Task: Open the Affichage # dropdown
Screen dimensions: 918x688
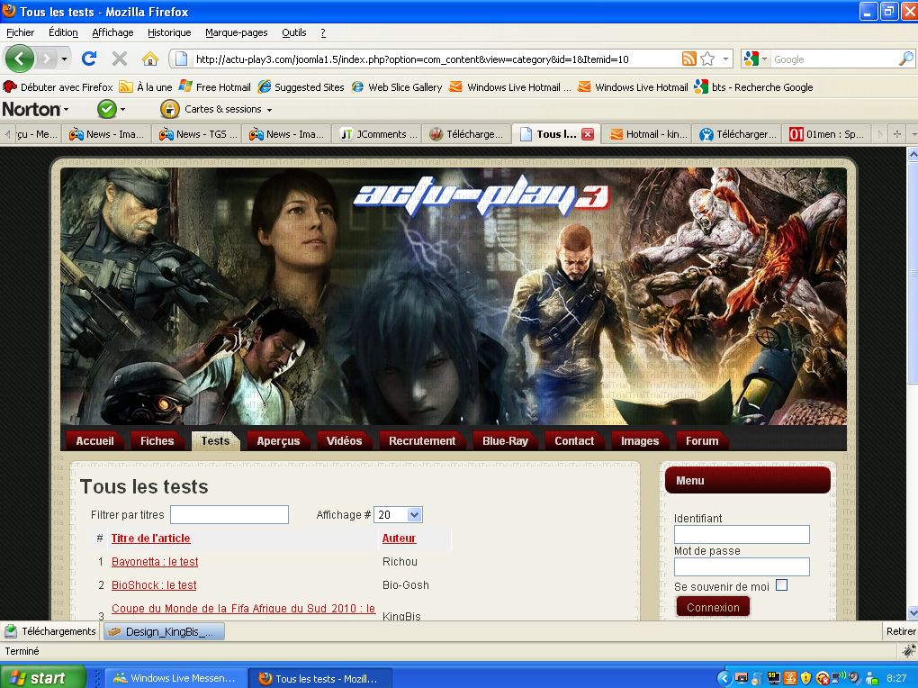Action: pos(398,514)
